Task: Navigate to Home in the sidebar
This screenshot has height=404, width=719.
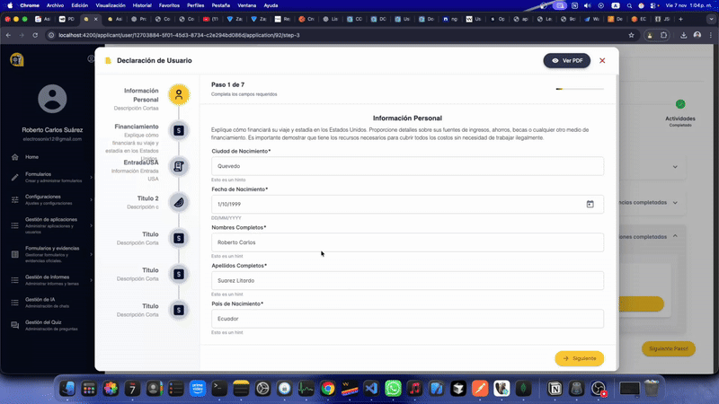Action: point(32,157)
